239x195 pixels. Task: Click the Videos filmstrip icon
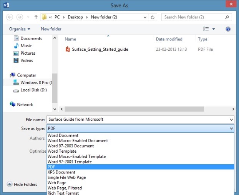(16, 60)
